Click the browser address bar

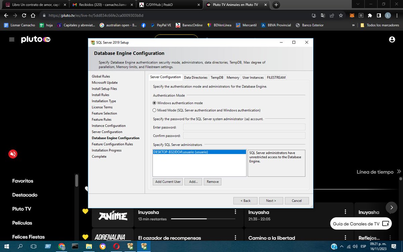pyautogui.click(x=175, y=15)
